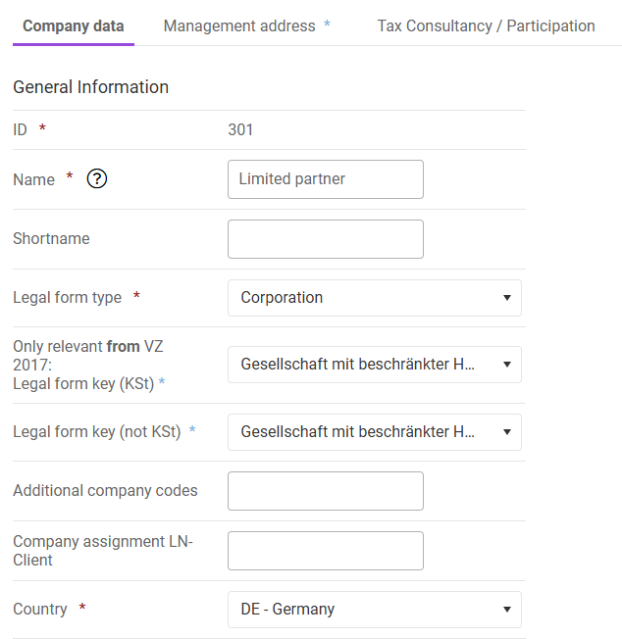
Task: Click the Name field label
Action: coord(34,179)
